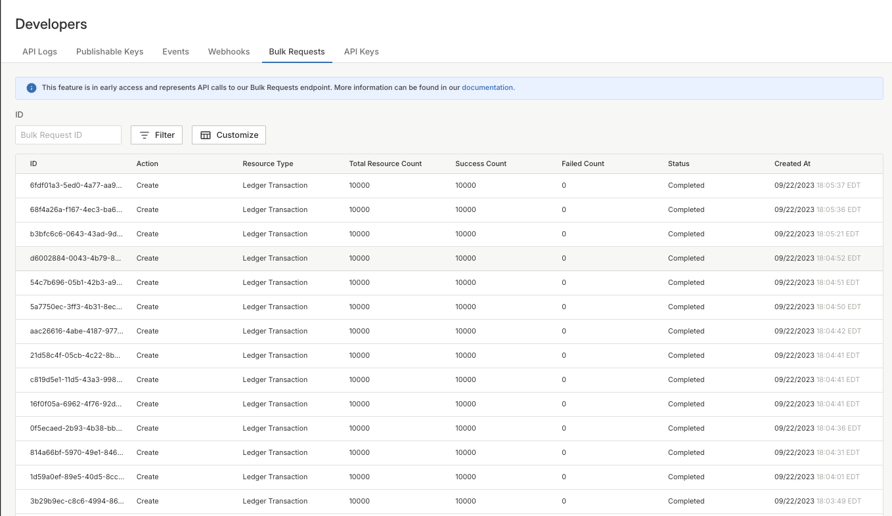The width and height of the screenshot is (892, 516).
Task: Select the row with ID starting d6002884
Action: [x=74, y=258]
